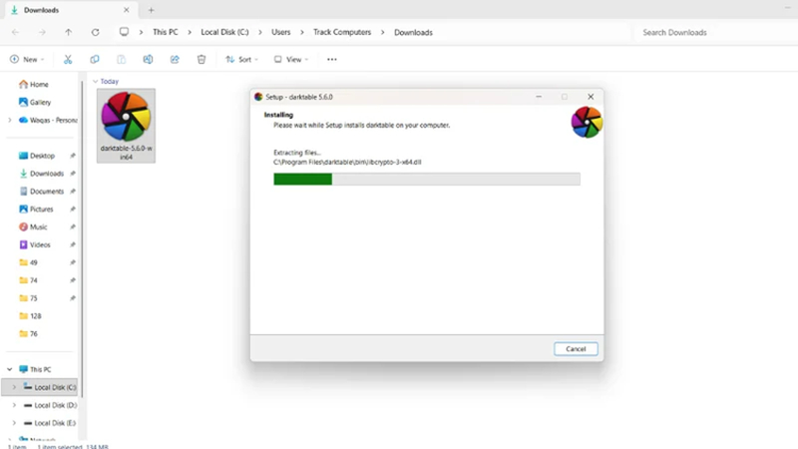Select the Users breadcrumb segment
Screen dimensions: 798x449
[x=281, y=32]
